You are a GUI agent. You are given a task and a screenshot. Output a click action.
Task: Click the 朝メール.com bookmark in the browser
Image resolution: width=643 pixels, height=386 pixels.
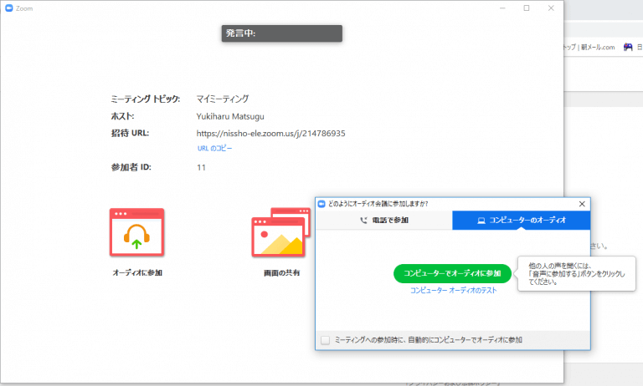pos(598,47)
